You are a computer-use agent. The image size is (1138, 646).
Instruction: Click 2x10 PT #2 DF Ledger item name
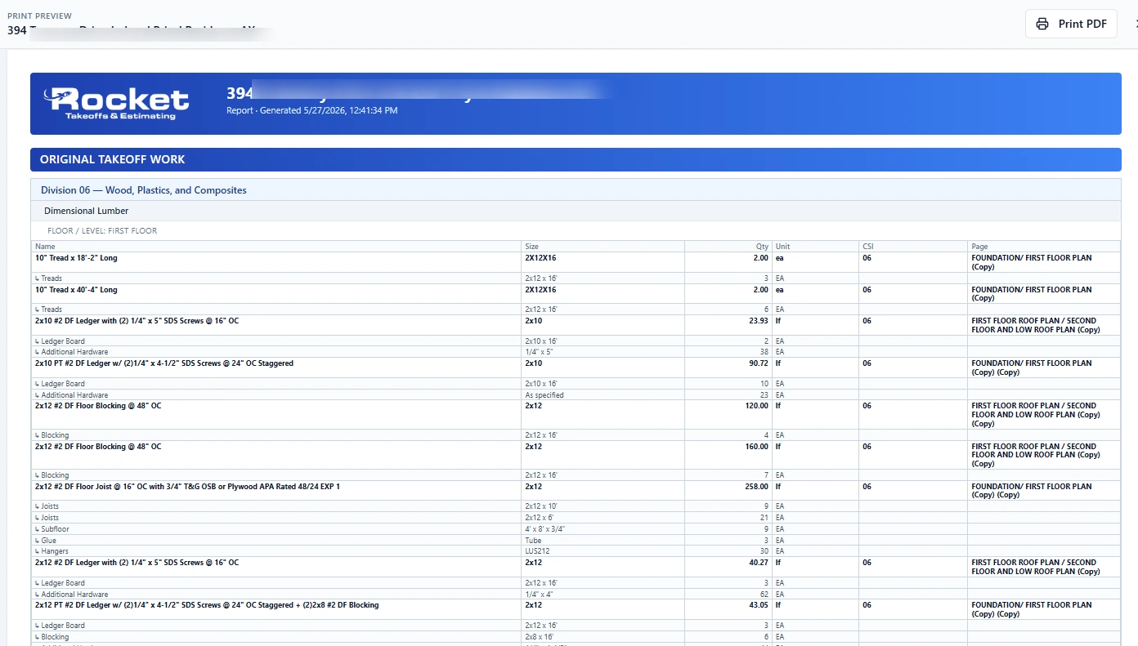[164, 363]
